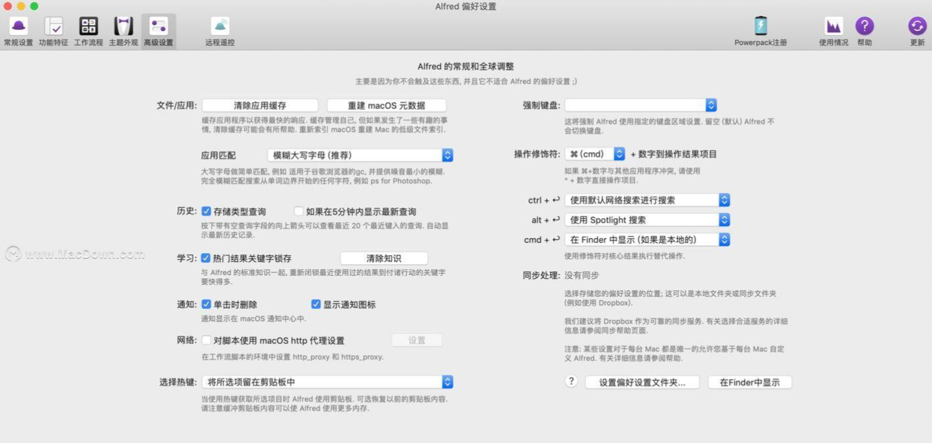This screenshot has height=443, width=932.
Task: Uncheck the 单击时删除 notification checkbox
Action: click(x=206, y=305)
